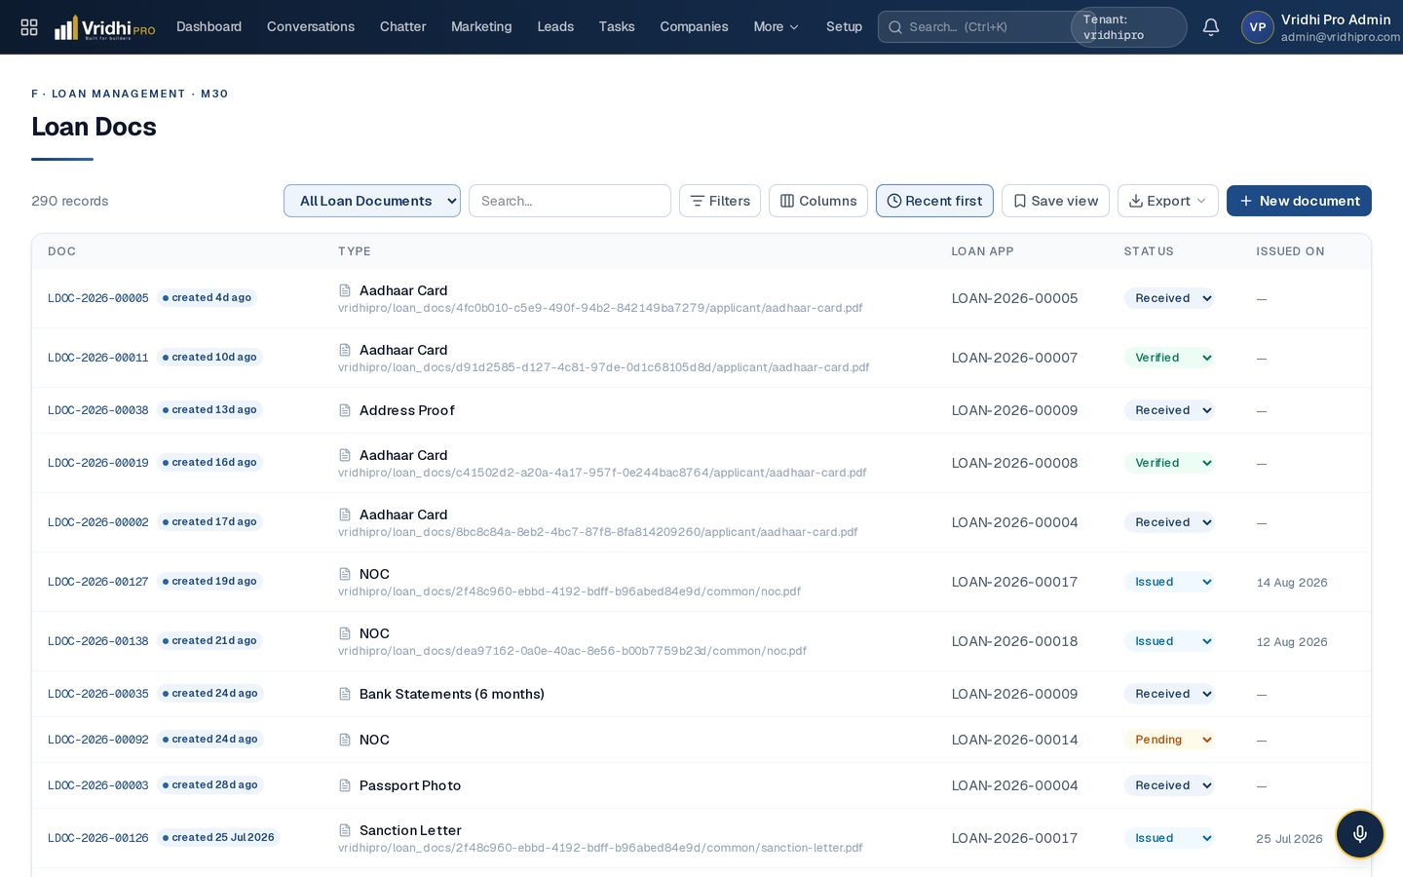The image size is (1403, 877).
Task: Open the app grid launcher icon
Action: click(29, 27)
